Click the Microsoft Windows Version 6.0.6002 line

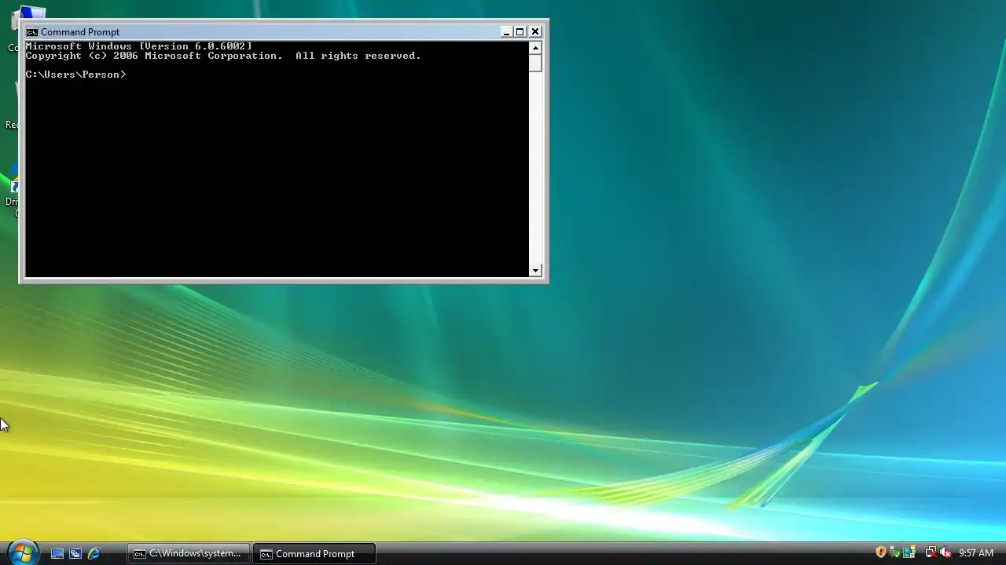(x=139, y=46)
